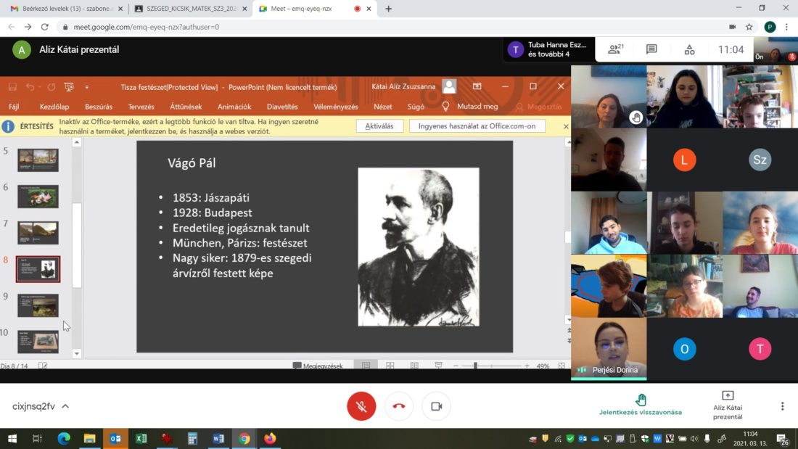Click the Chrome address bar

[x=392, y=27]
